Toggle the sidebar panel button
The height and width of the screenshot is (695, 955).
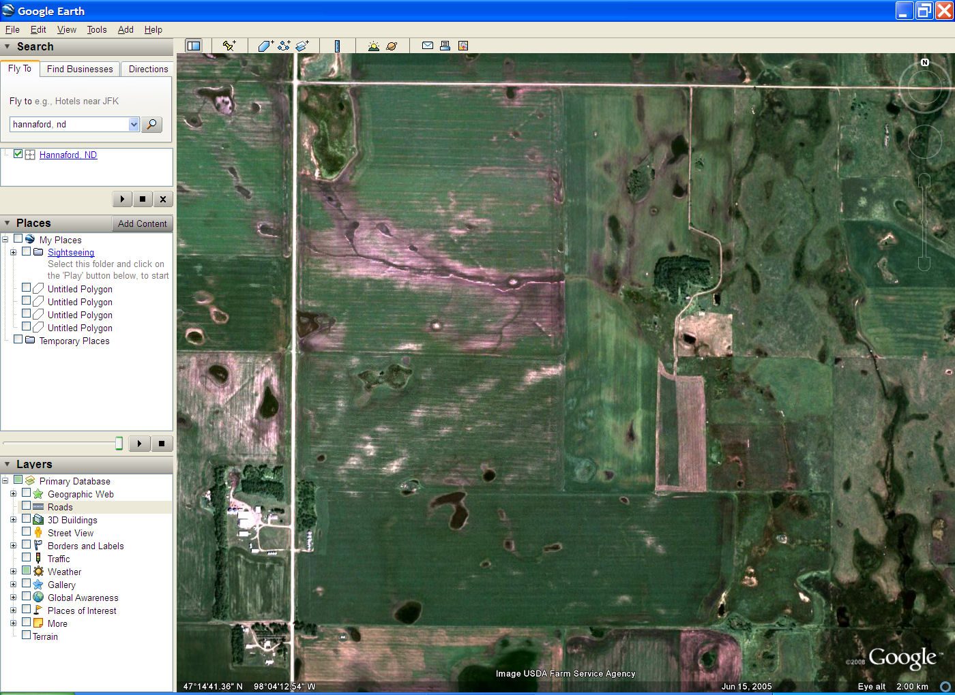click(x=194, y=46)
